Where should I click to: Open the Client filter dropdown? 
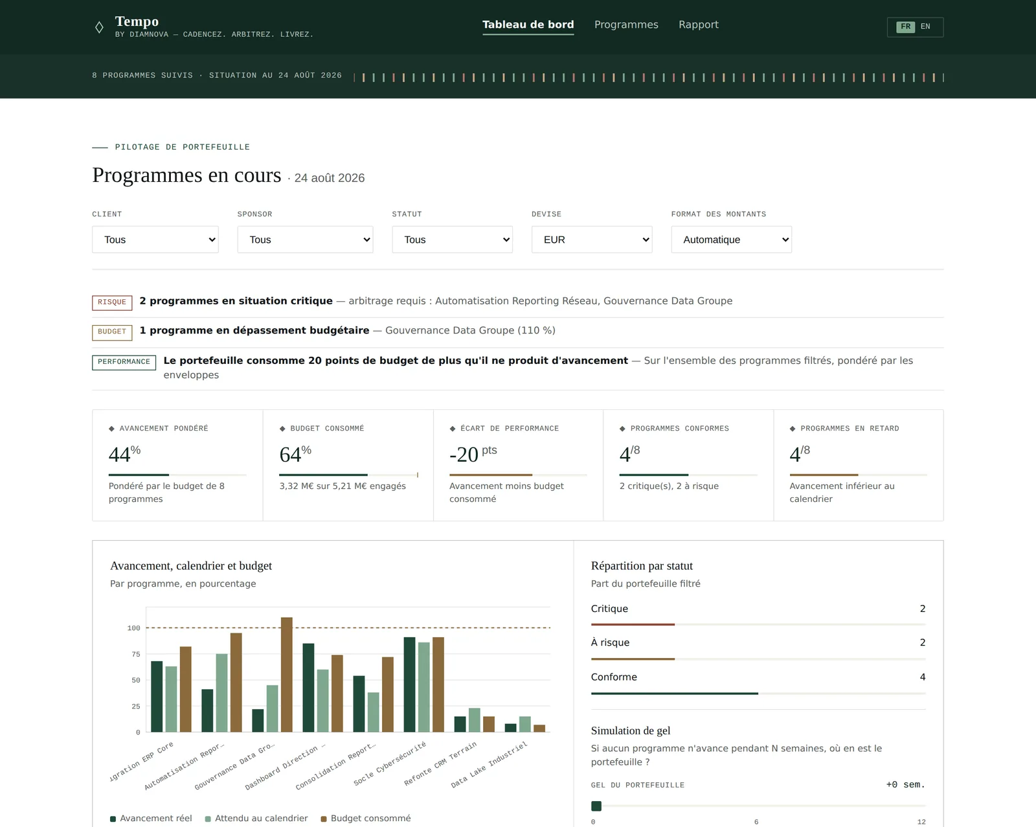(x=155, y=240)
